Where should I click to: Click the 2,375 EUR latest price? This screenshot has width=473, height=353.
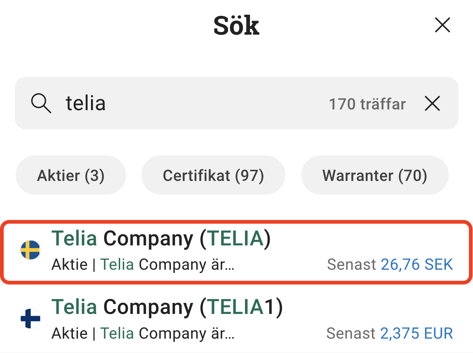(x=416, y=333)
